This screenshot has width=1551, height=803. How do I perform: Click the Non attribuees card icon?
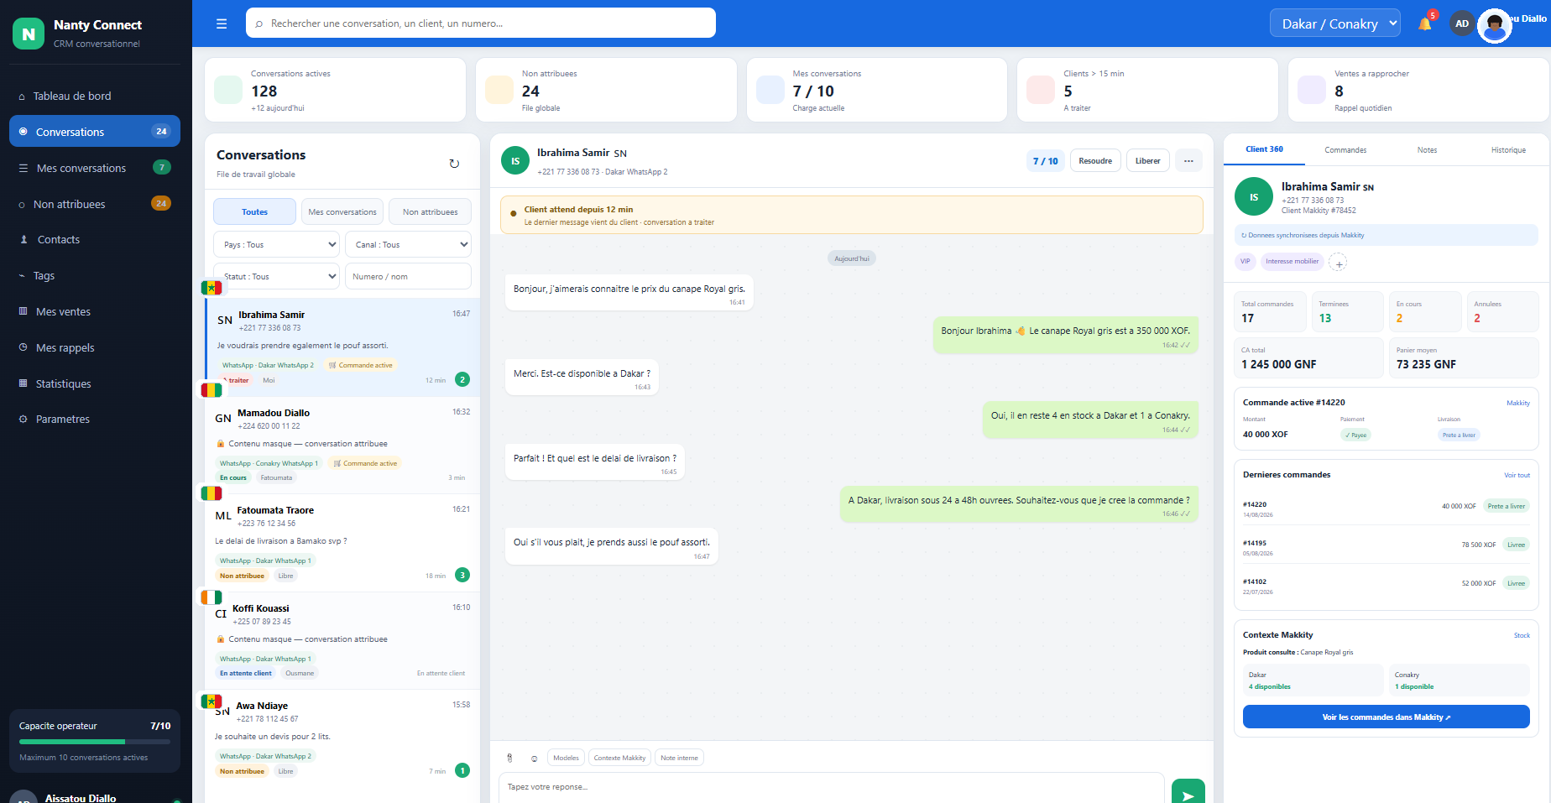[x=499, y=90]
